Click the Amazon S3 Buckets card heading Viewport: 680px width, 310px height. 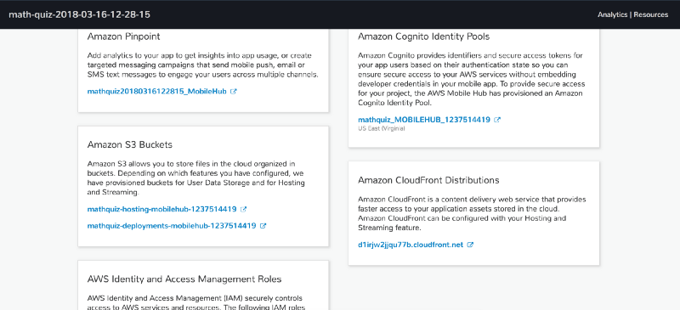click(x=130, y=144)
